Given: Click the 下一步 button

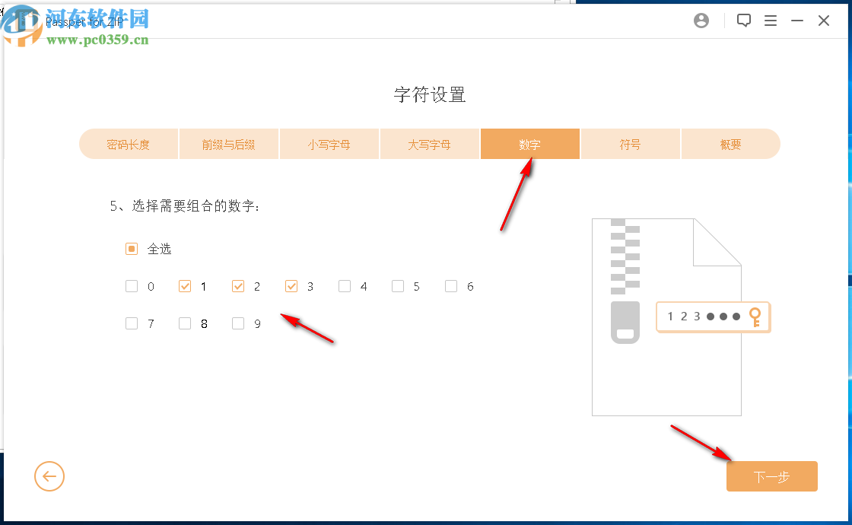Looking at the screenshot, I should 771,476.
